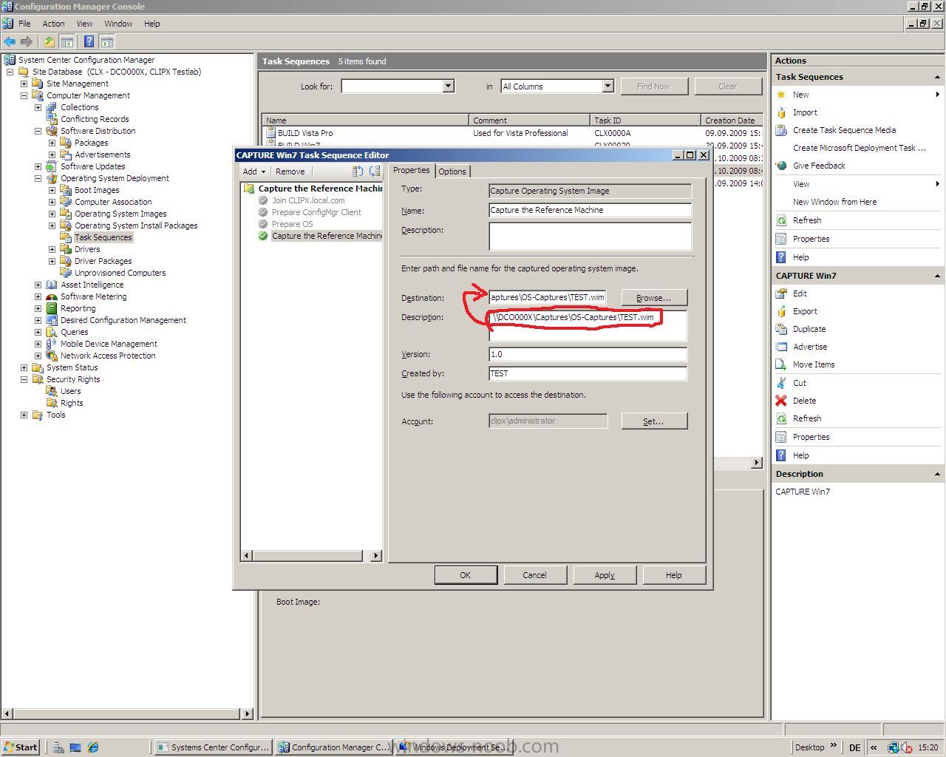Click the Remove button in editor
946x757 pixels.
tap(290, 172)
